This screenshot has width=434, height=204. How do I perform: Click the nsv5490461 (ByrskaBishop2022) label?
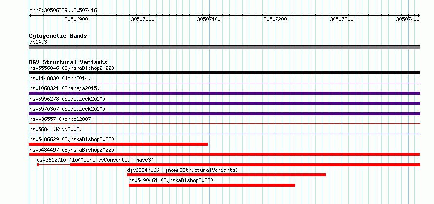171,180
